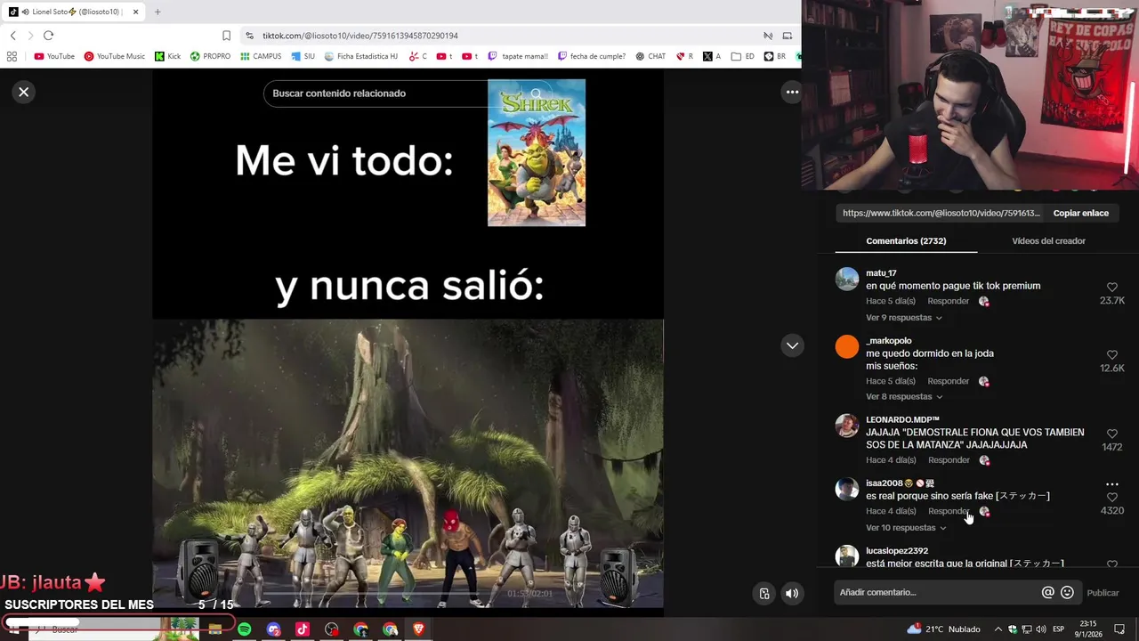The image size is (1139, 641).
Task: Toggle the auto-scroll icon beside volume
Action: [764, 594]
